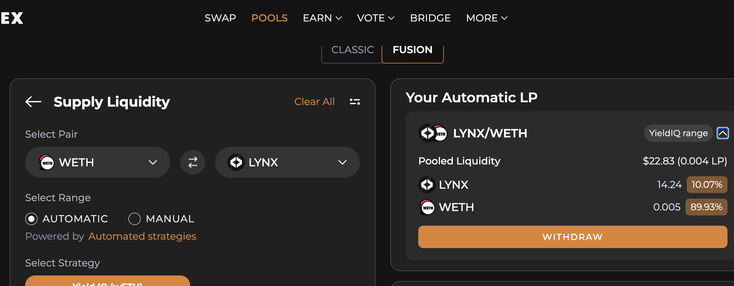
Task: Switch to the FUSION tab
Action: [x=413, y=50]
